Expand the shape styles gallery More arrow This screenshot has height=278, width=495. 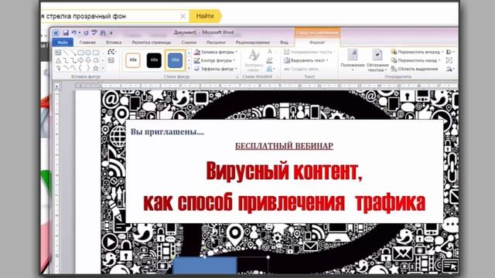point(189,68)
